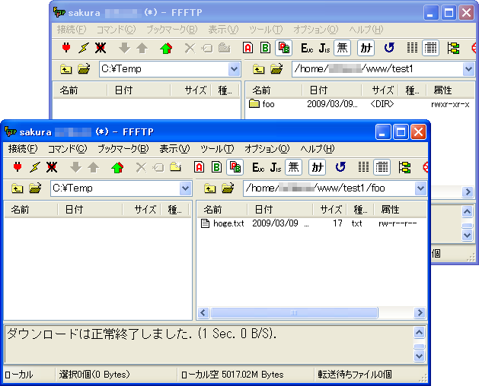Screen dimensions: 479x386
Task: Click the Disconnect crossed icon in front window
Action: pyautogui.click(x=52, y=167)
